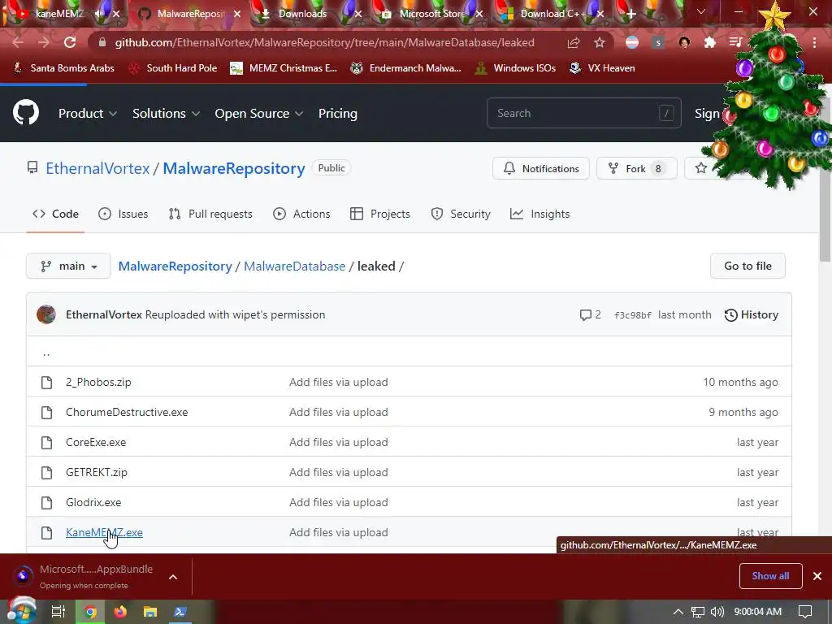The height and width of the screenshot is (624, 832).
Task: Click the browser address bar URL
Action: (324, 42)
